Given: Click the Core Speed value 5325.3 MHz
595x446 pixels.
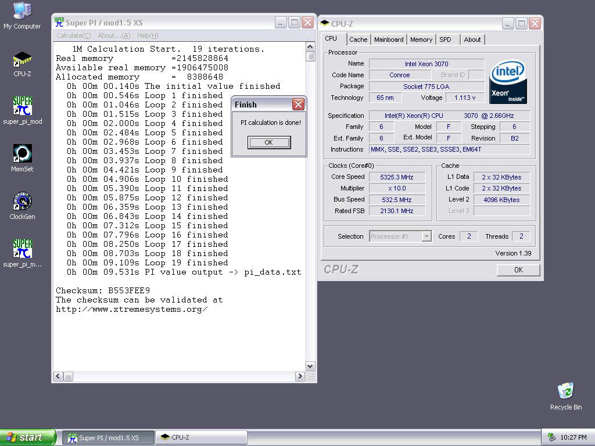Looking at the screenshot, I should [397, 177].
